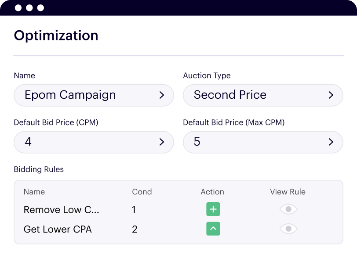
Task: Sort by the Name column header
Action: [34, 192]
